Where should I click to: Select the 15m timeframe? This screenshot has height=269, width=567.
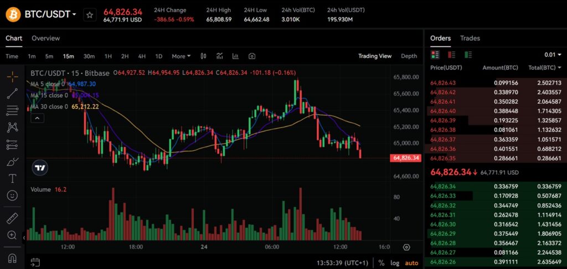(x=68, y=56)
